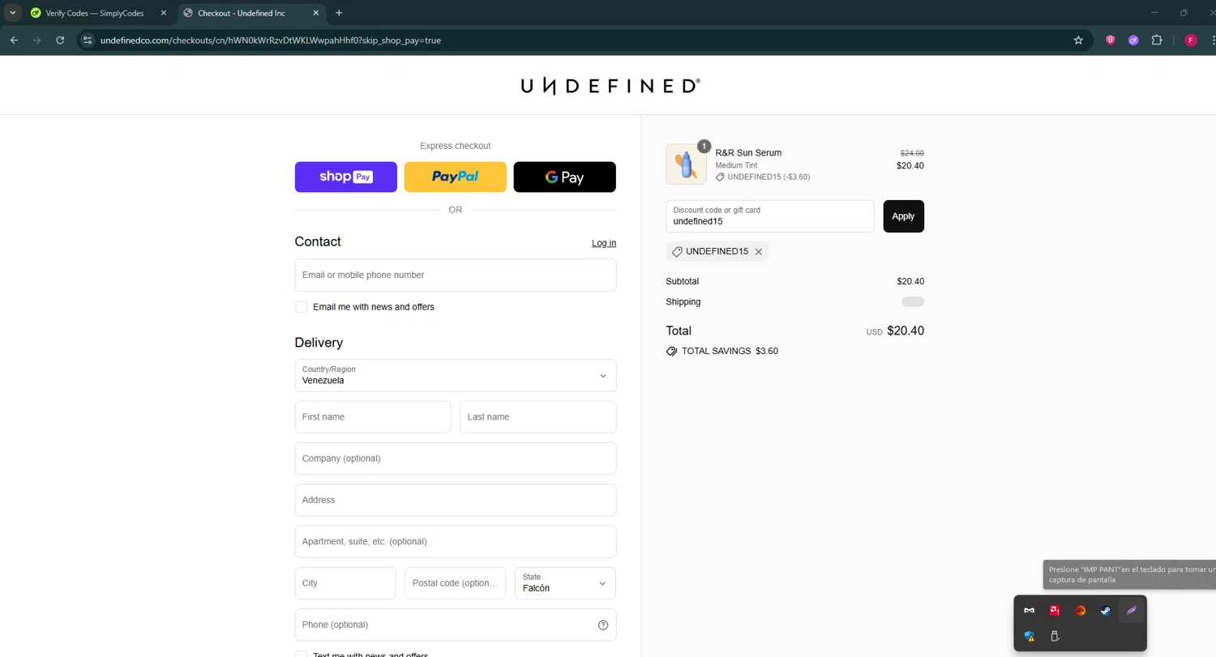Click the R&R Sun Serum product name
This screenshot has height=657, width=1216.
coord(748,152)
